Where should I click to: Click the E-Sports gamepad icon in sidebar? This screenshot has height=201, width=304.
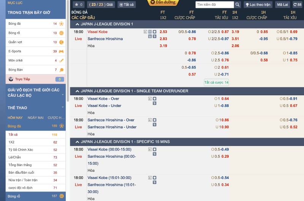tap(61, 51)
